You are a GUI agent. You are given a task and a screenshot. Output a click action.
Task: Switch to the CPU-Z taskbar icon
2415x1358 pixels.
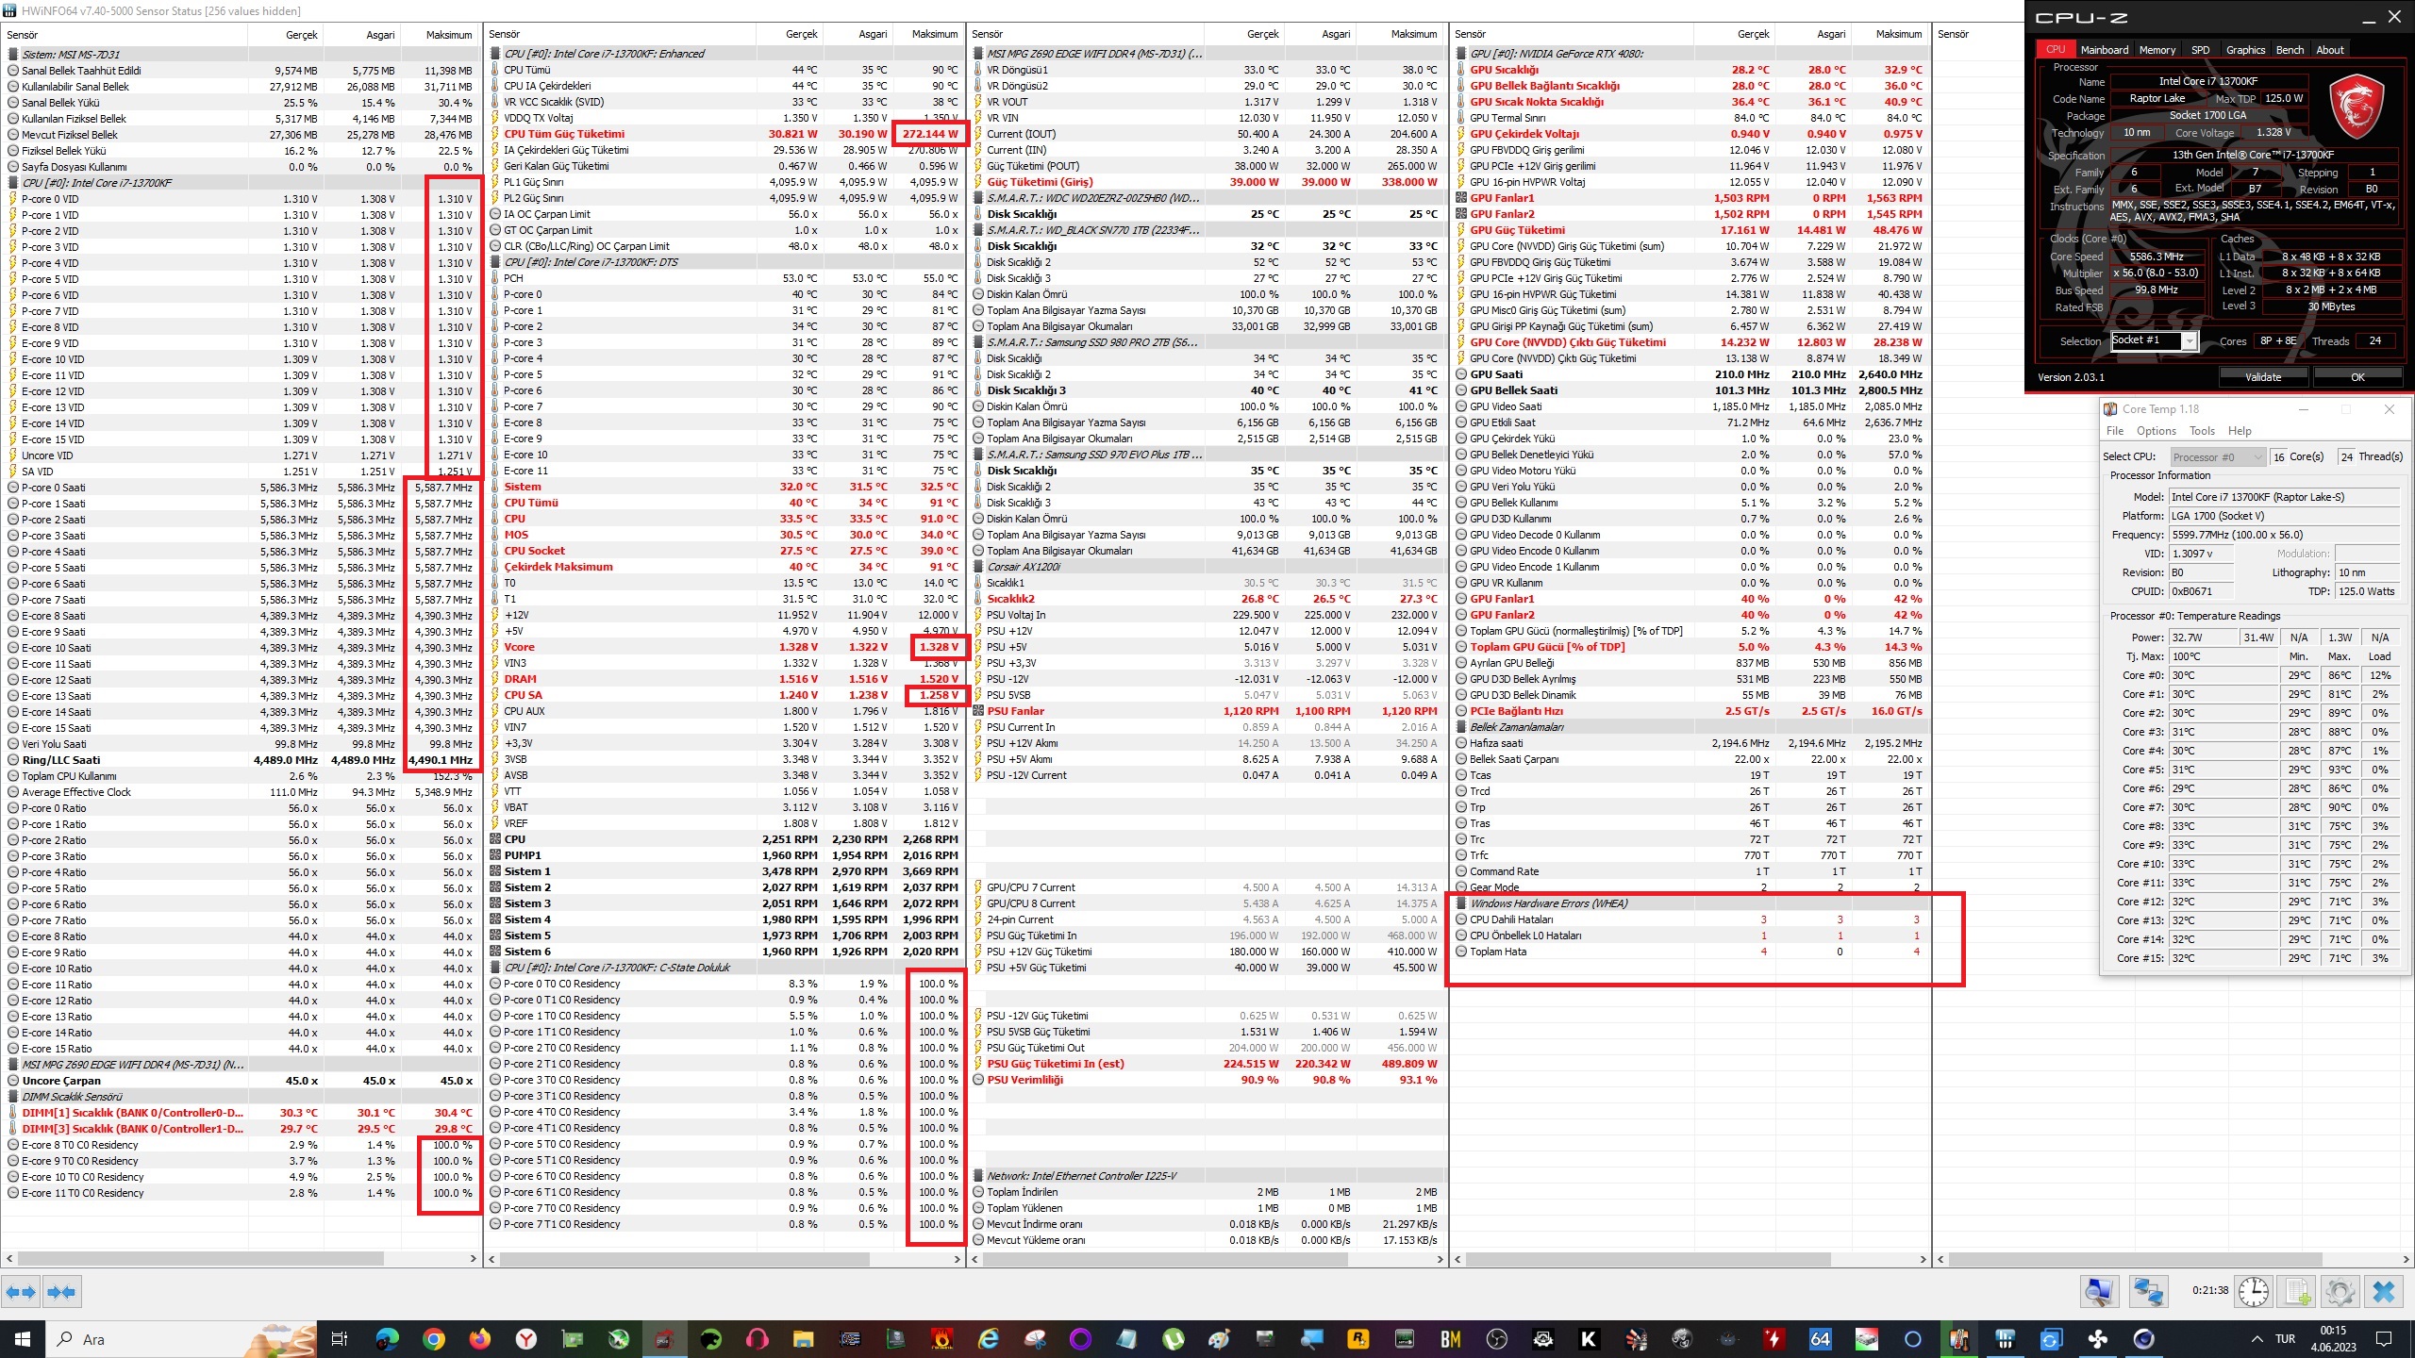coord(665,1339)
